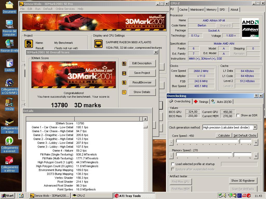
Task: Click the Scan for Artifacts button
Action: pyautogui.click(x=243, y=189)
